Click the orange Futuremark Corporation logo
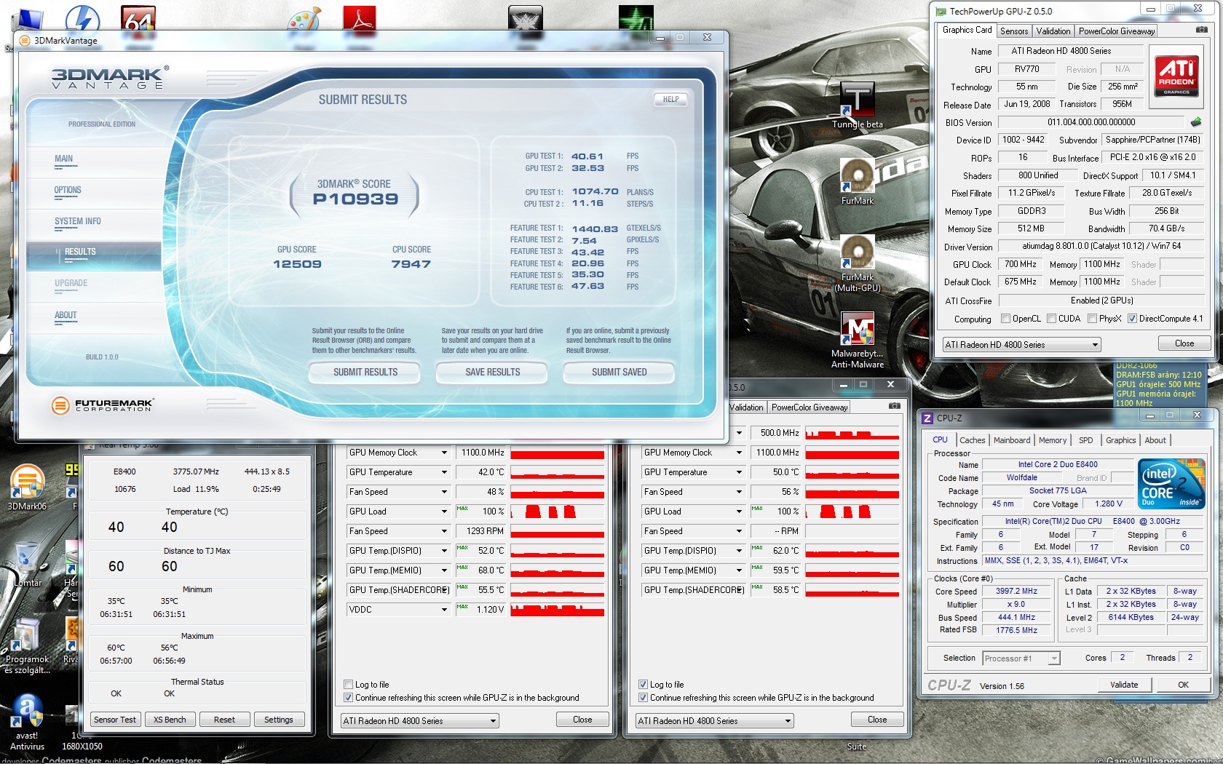Viewport: 1223px width, 764px height. (103, 405)
